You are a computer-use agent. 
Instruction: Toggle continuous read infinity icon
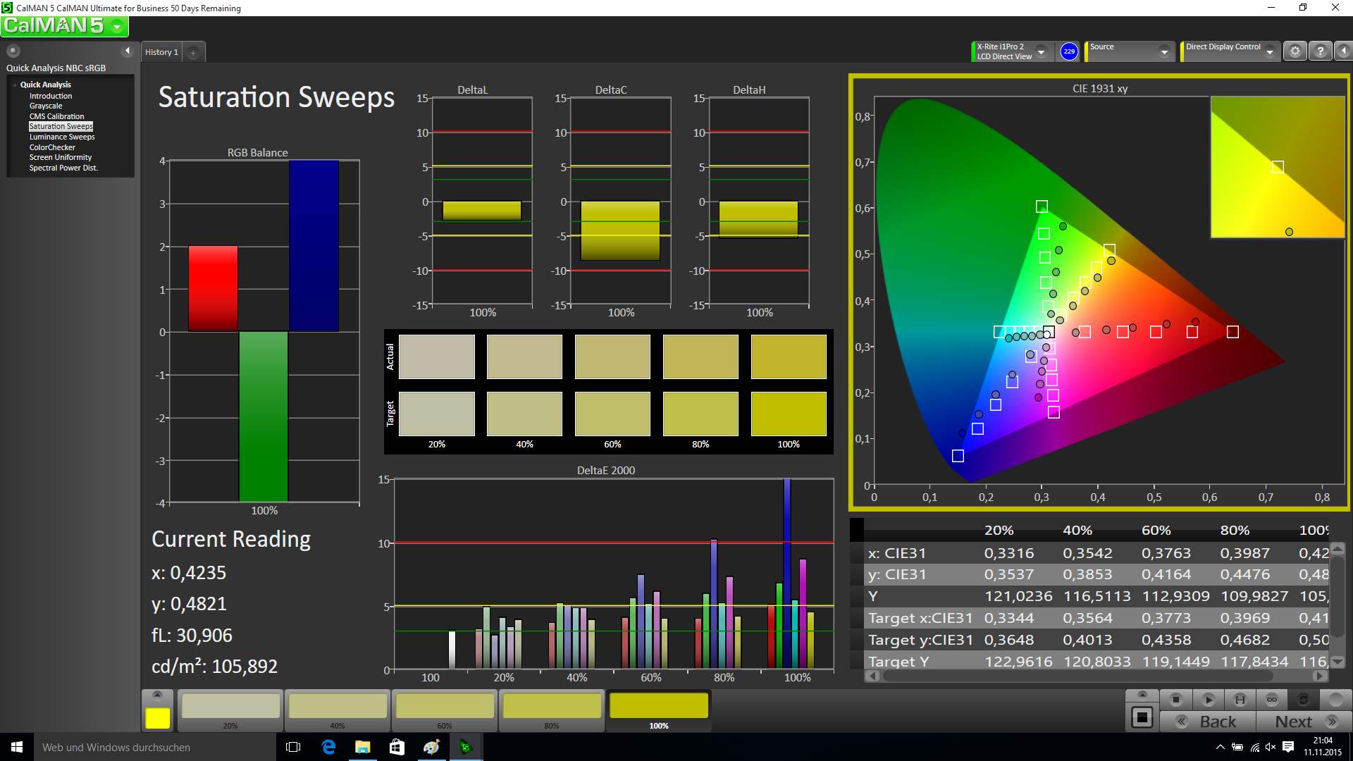click(1272, 700)
